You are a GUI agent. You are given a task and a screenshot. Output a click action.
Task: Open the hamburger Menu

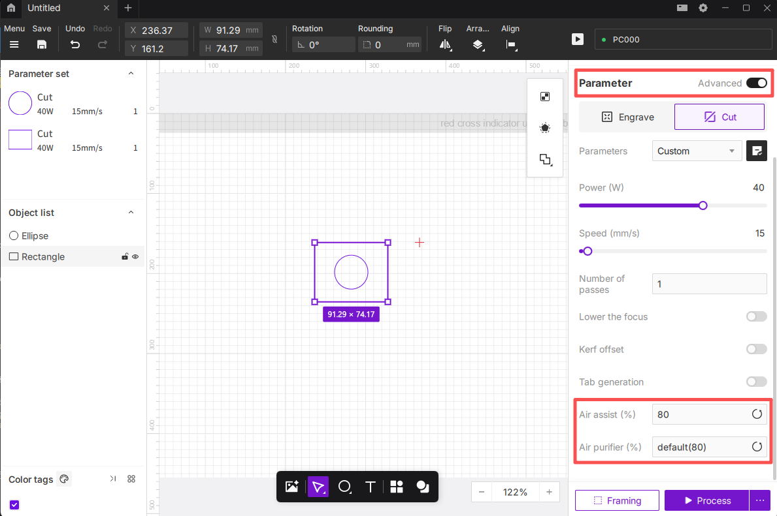14,44
